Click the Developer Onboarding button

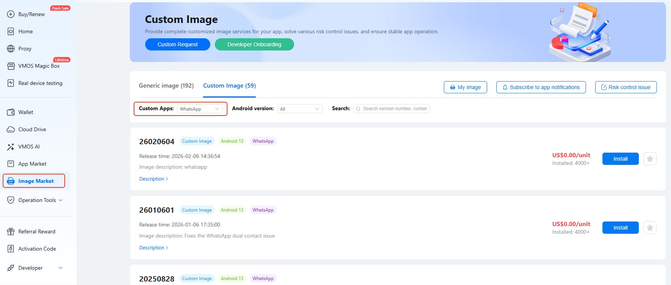click(x=254, y=44)
